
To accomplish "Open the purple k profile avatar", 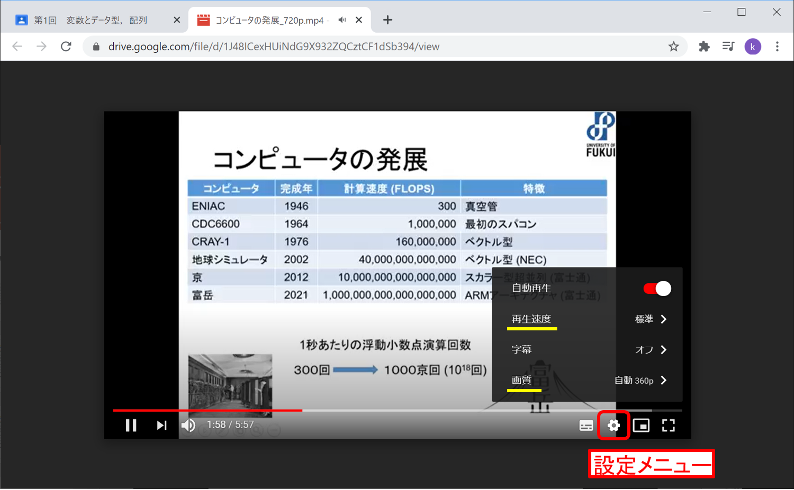I will pos(753,47).
